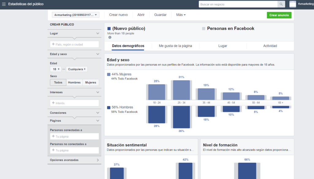Open the minimum age 18 selector

tap(56, 69)
